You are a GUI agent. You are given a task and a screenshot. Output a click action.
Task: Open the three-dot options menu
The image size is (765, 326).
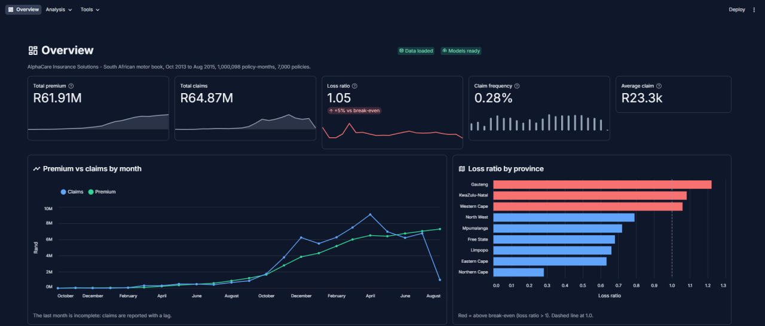(x=754, y=10)
